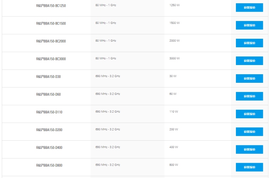Request quote for BBA150-D60
Image resolution: width=270 pixels, height=178 pixels.
[x=249, y=96]
